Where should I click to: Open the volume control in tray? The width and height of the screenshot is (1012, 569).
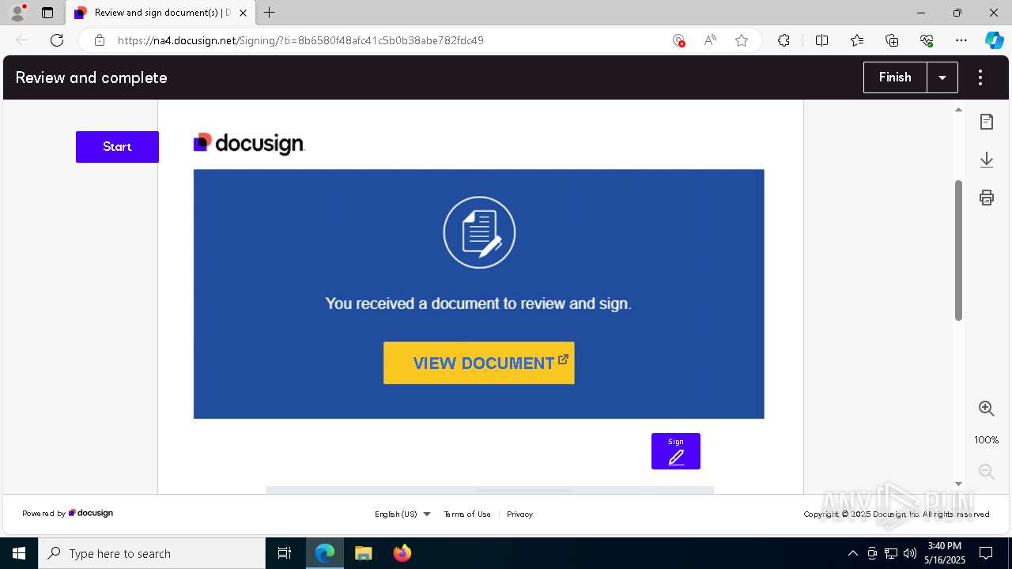pos(910,553)
